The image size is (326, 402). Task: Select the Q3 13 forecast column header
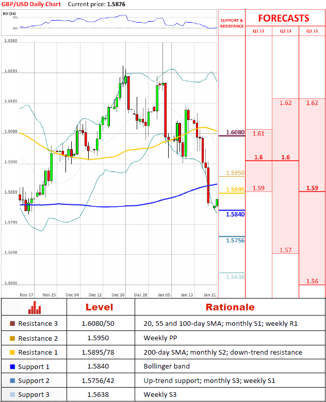312,31
